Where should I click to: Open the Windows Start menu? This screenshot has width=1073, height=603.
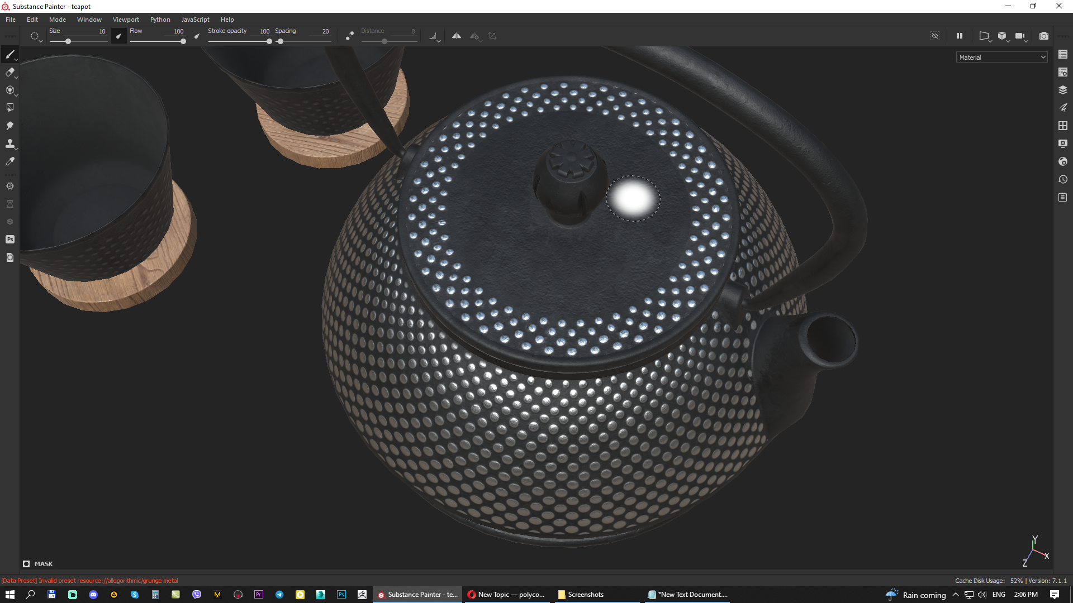pyautogui.click(x=10, y=595)
